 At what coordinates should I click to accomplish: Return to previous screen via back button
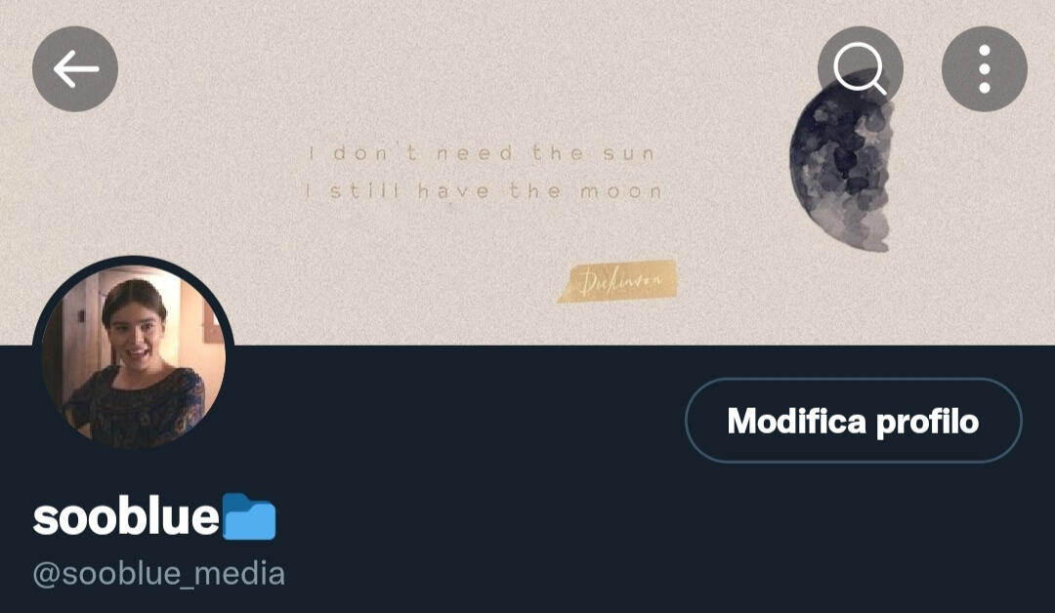74,68
